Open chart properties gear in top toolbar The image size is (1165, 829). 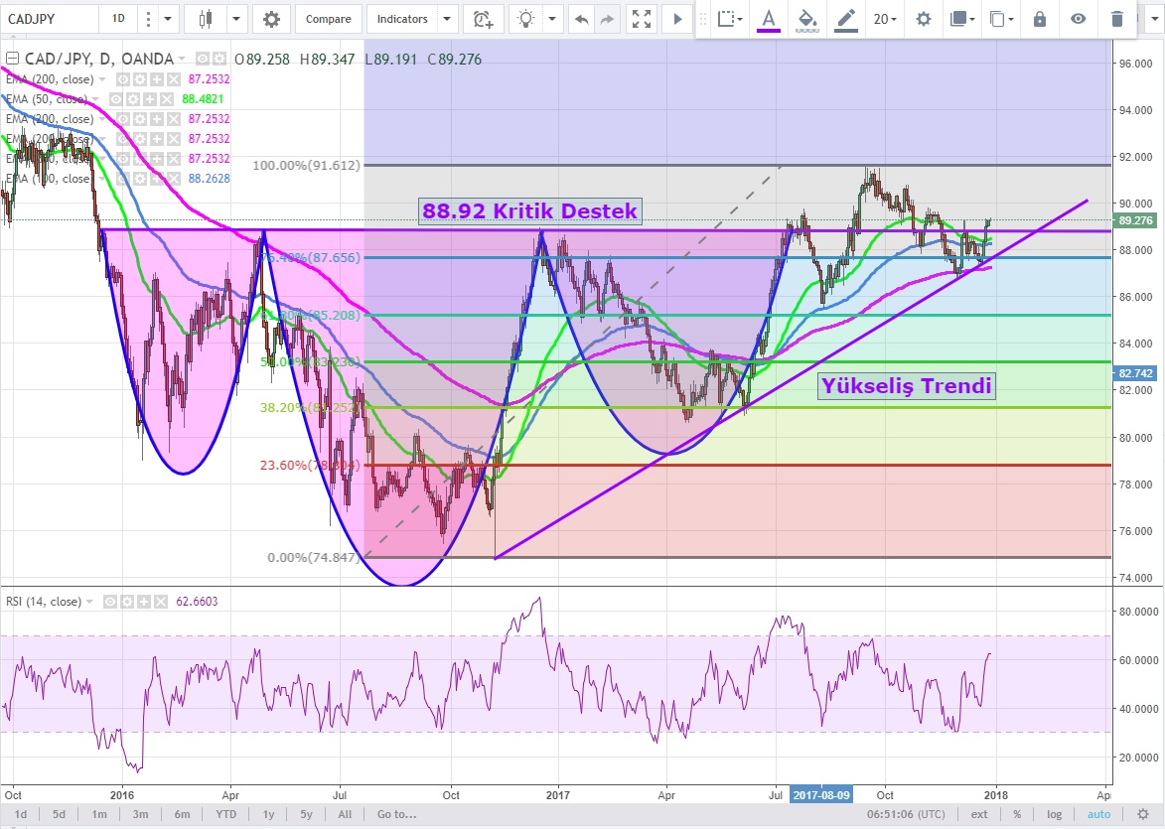(271, 19)
